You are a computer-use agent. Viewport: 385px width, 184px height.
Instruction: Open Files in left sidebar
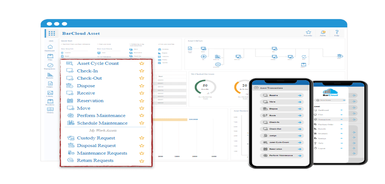point(50,57)
